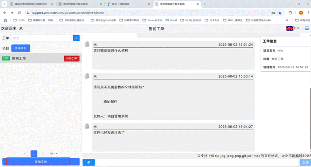Click the message 文件已经发送过去了
The height and width of the screenshot is (167, 311).
109,133
